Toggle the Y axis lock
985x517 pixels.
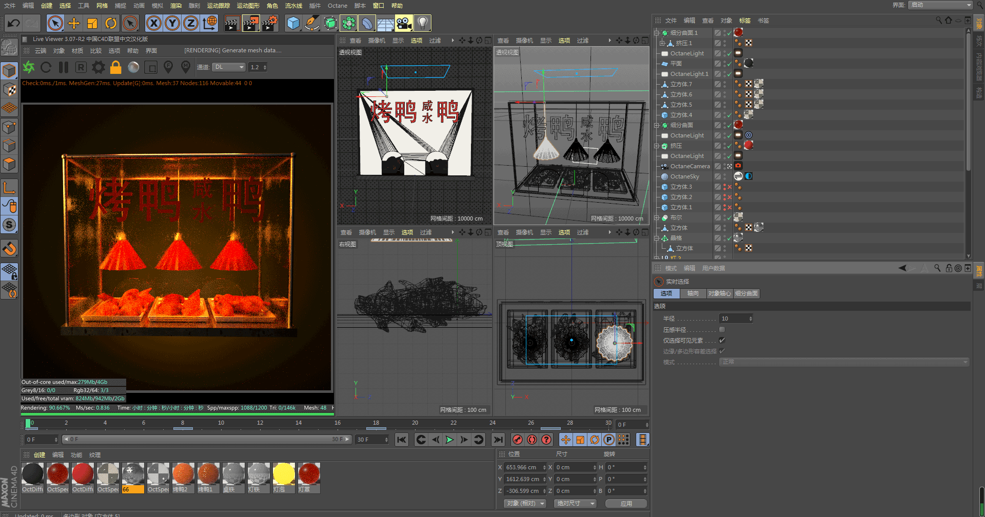coord(172,23)
